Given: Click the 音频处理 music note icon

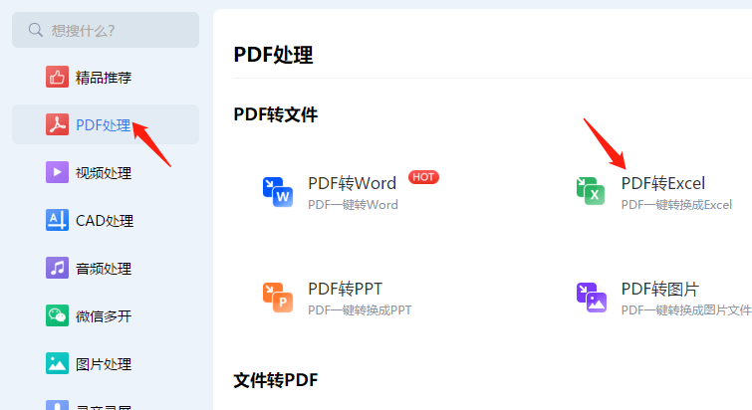Looking at the screenshot, I should pyautogui.click(x=57, y=268).
